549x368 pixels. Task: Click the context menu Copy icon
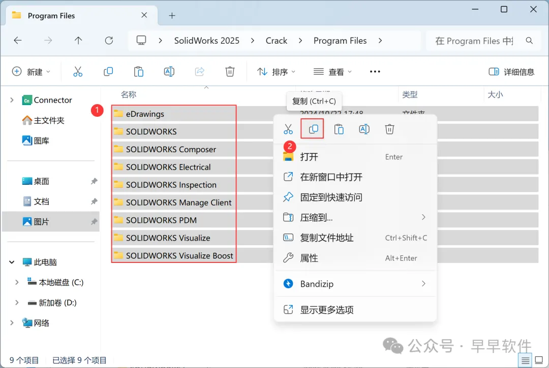pos(313,129)
